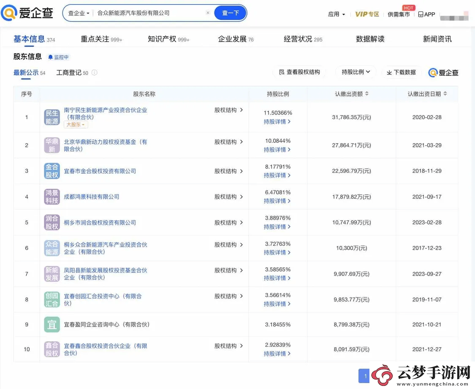Open 持股详情 for 3.72763% stake
The height and width of the screenshot is (389, 475).
[x=277, y=253]
